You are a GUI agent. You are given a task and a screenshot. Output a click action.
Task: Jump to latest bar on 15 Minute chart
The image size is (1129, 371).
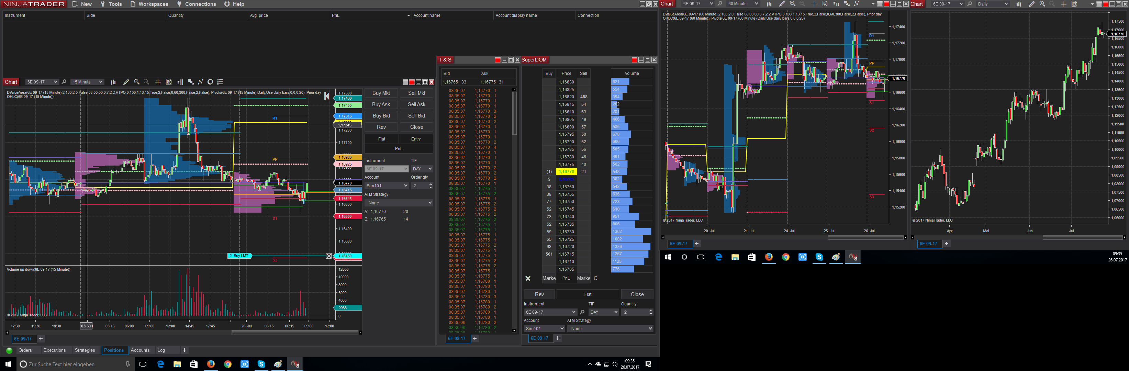click(326, 97)
